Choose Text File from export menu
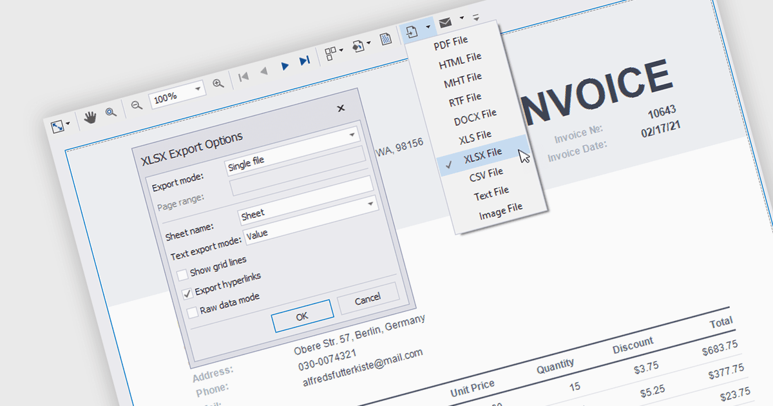Screen dimensions: 773x406 click(491, 193)
